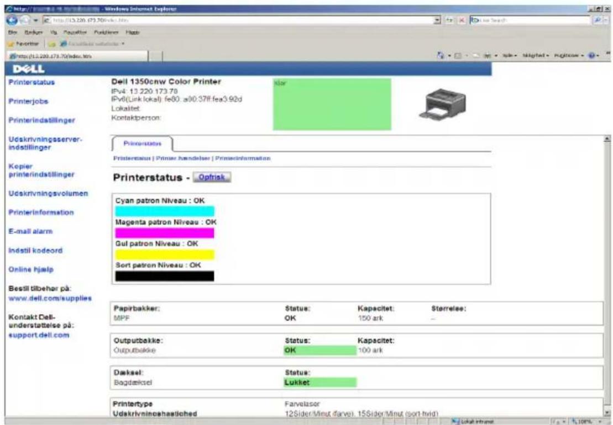Open Kopier printerindstillinger in sidebar
This screenshot has width=613, height=425.
point(41,170)
